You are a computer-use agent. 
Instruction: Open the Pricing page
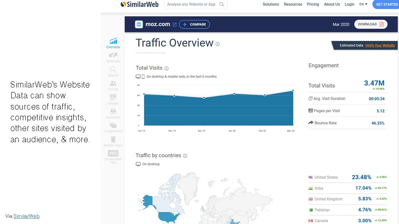(313, 4)
